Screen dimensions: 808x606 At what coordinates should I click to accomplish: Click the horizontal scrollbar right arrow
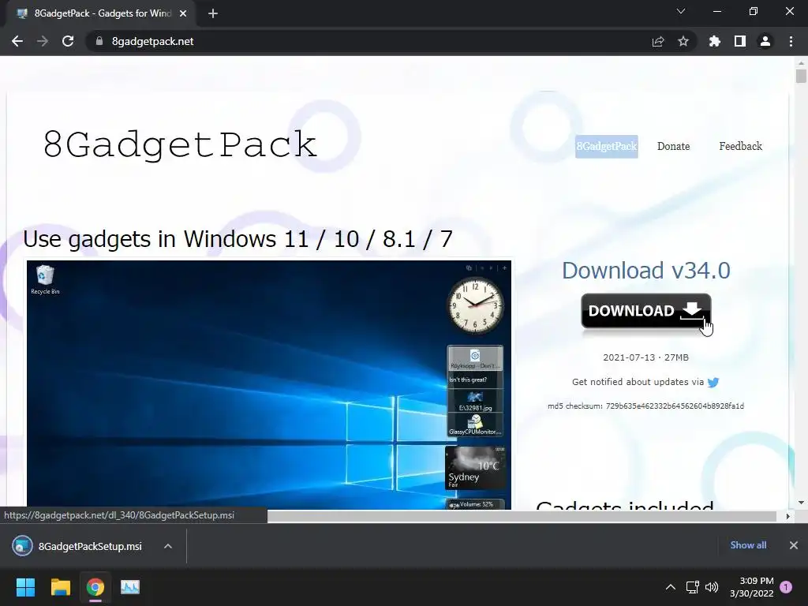tap(787, 516)
